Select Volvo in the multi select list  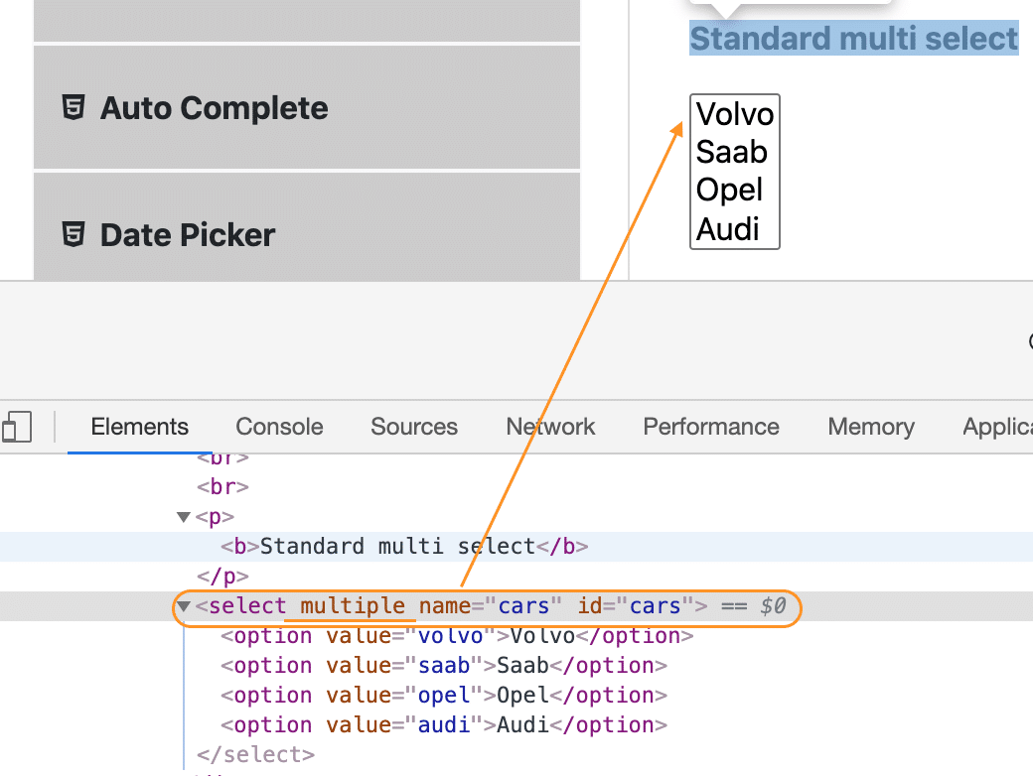(x=733, y=114)
